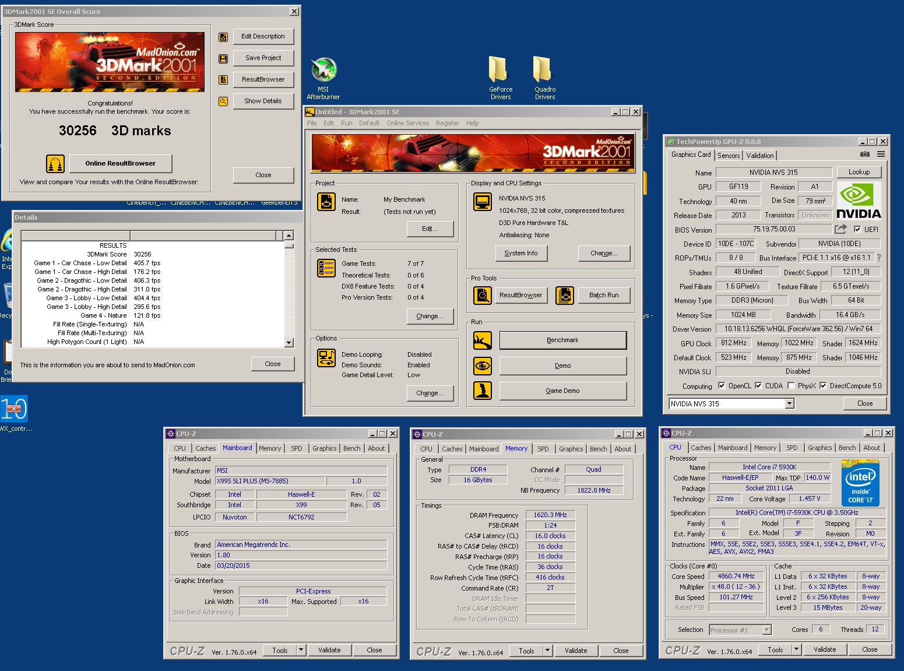Open Tools dropdown arrow in Mainboard CPU-Z
Screen dimensions: 904x671
click(x=301, y=650)
